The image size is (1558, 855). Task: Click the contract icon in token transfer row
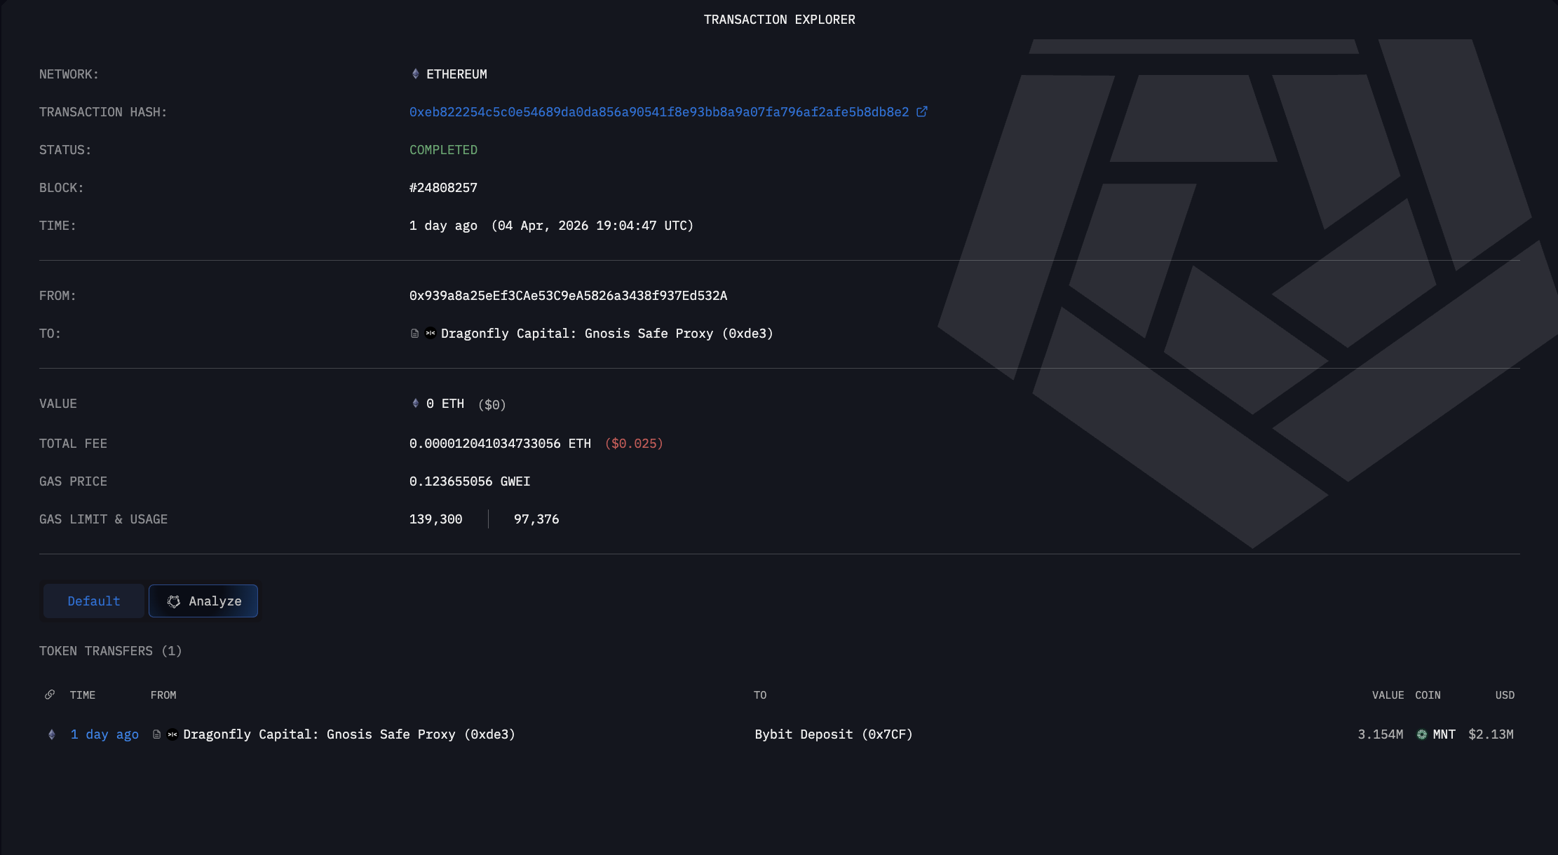156,734
